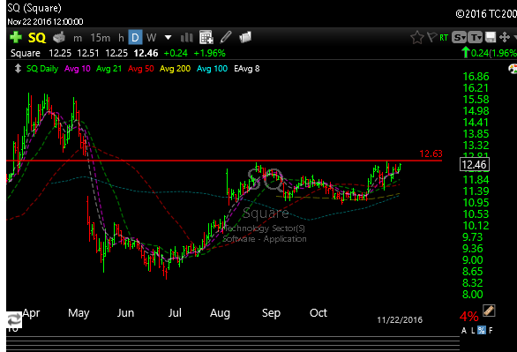Click the 16.86 price axis value

tap(476, 77)
